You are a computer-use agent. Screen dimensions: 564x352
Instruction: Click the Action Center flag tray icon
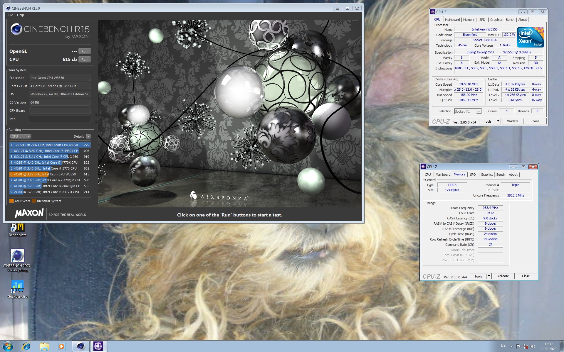(x=518, y=346)
